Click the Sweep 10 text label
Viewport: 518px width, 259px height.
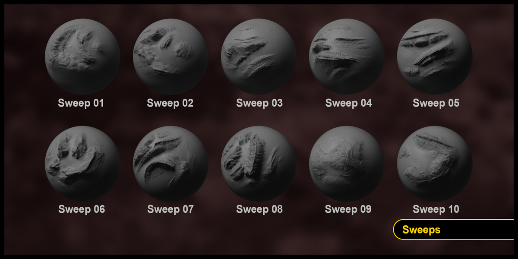[436, 210]
